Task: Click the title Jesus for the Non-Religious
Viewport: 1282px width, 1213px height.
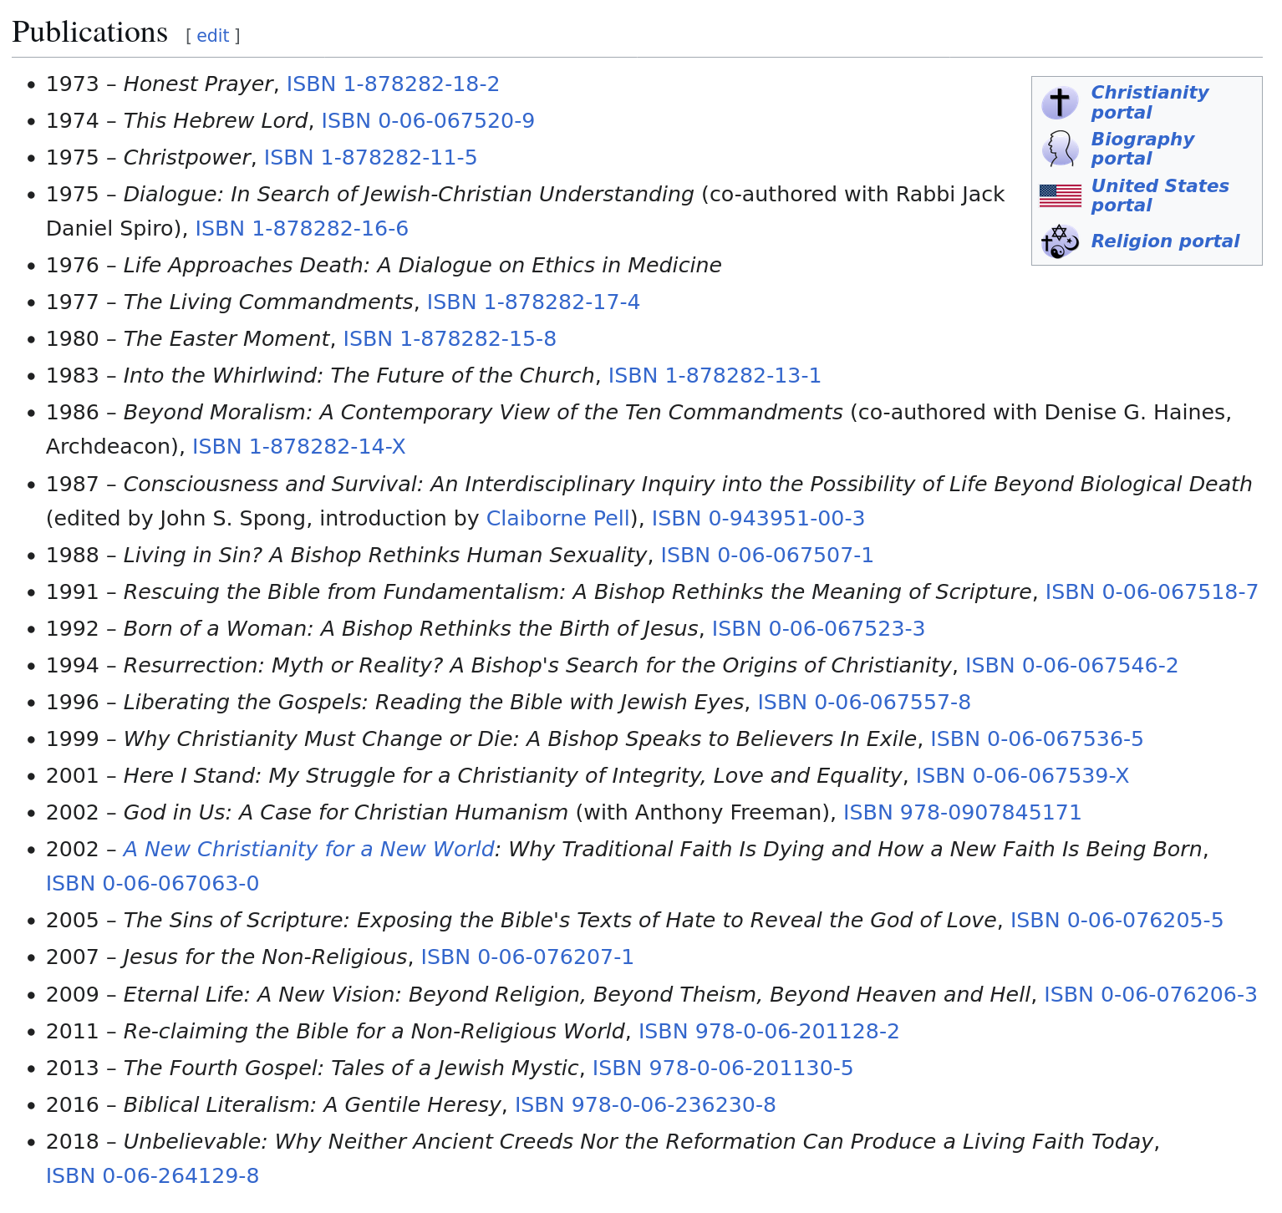Action: 266,957
